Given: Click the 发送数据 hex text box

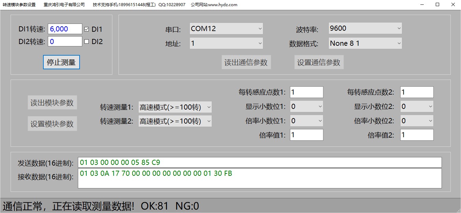Looking at the screenshot, I should pyautogui.click(x=260, y=162).
